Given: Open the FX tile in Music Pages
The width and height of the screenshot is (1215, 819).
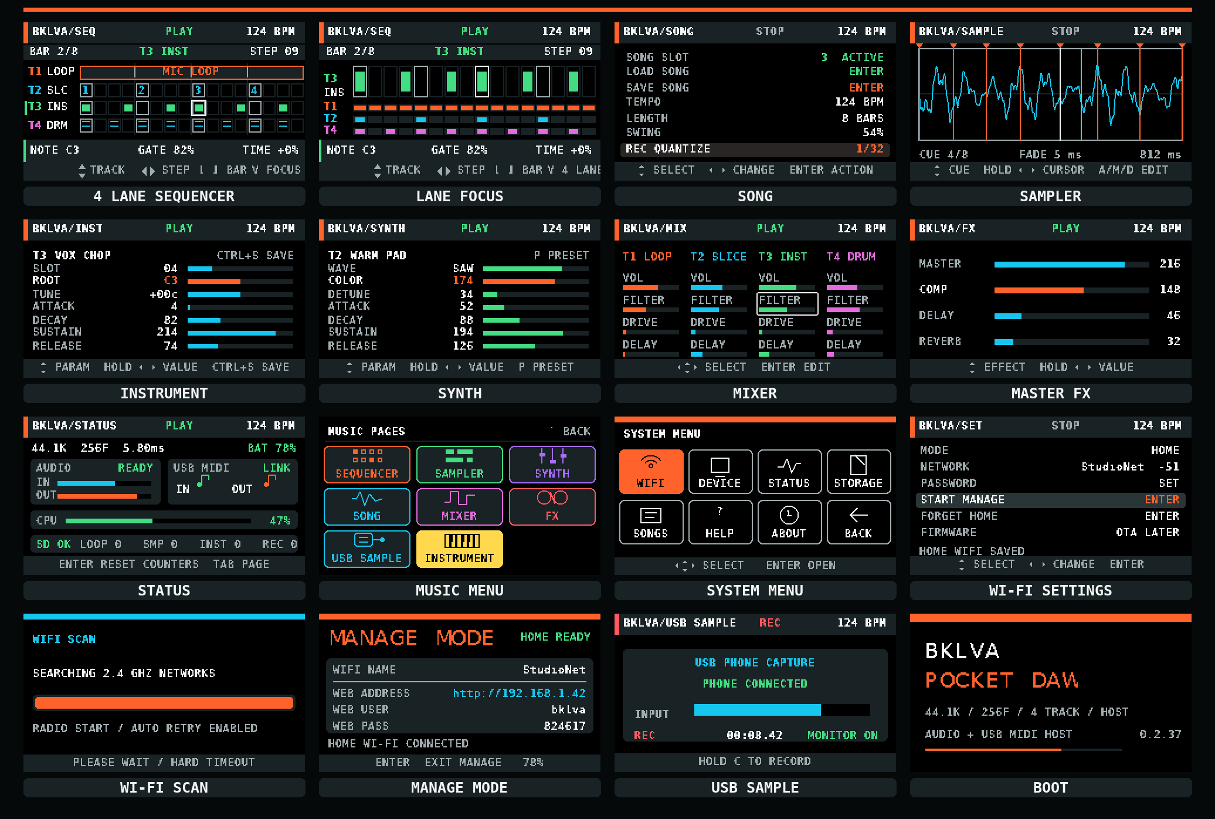Looking at the screenshot, I should point(552,507).
